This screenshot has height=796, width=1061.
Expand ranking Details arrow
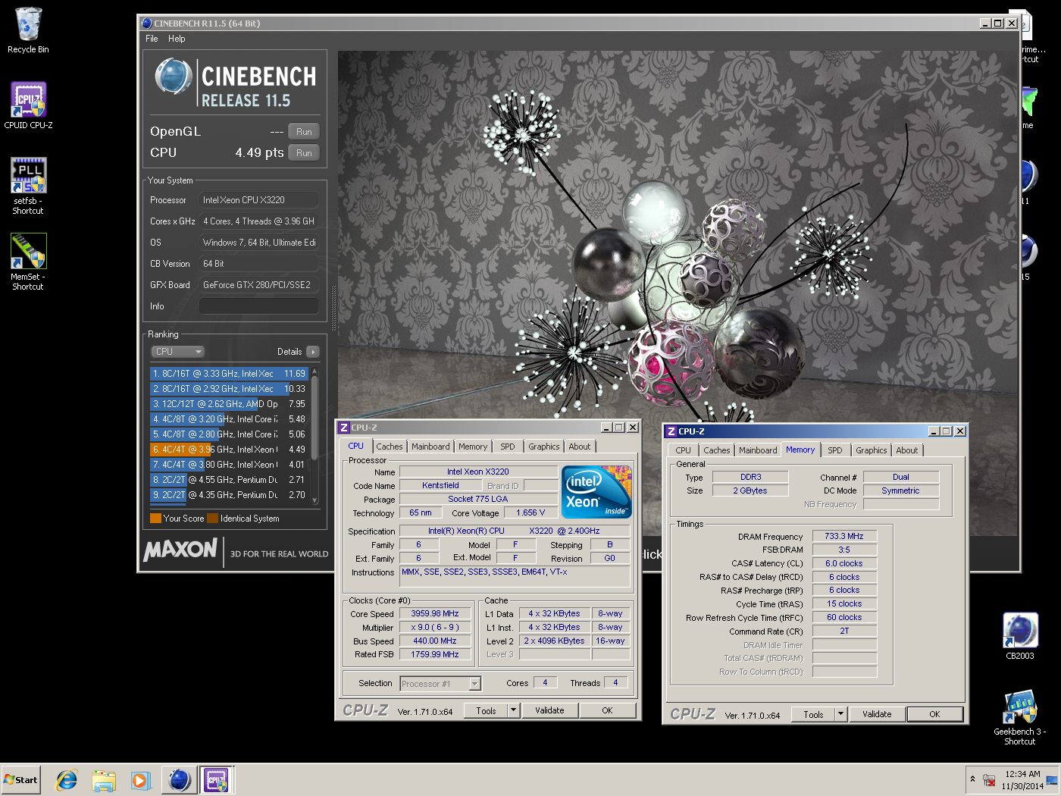click(x=313, y=352)
